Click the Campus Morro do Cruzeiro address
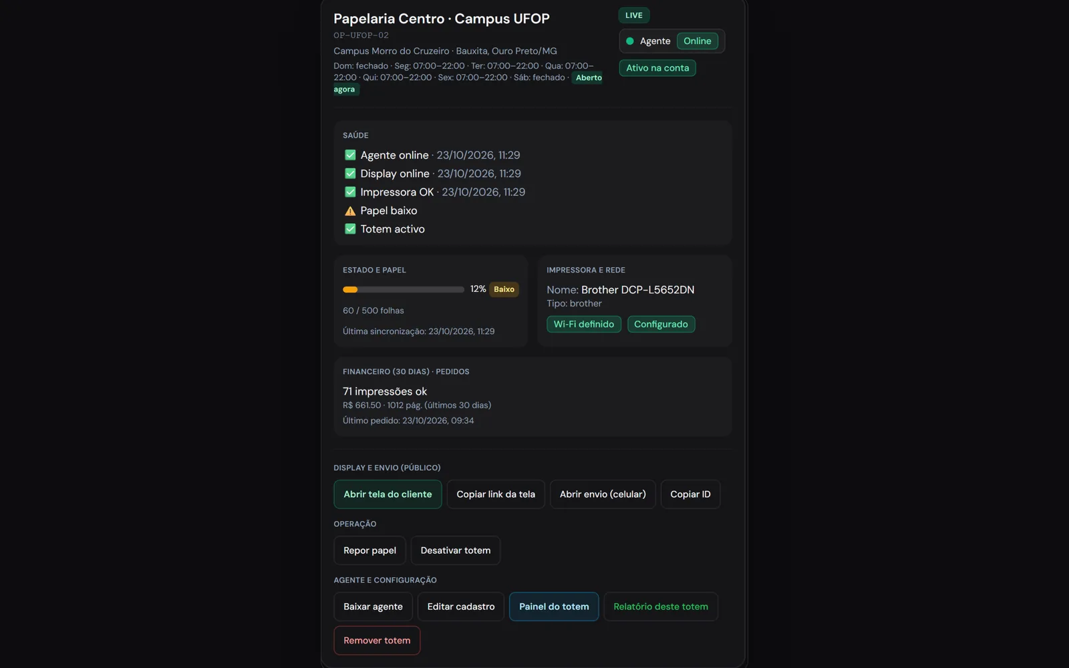 click(x=445, y=51)
